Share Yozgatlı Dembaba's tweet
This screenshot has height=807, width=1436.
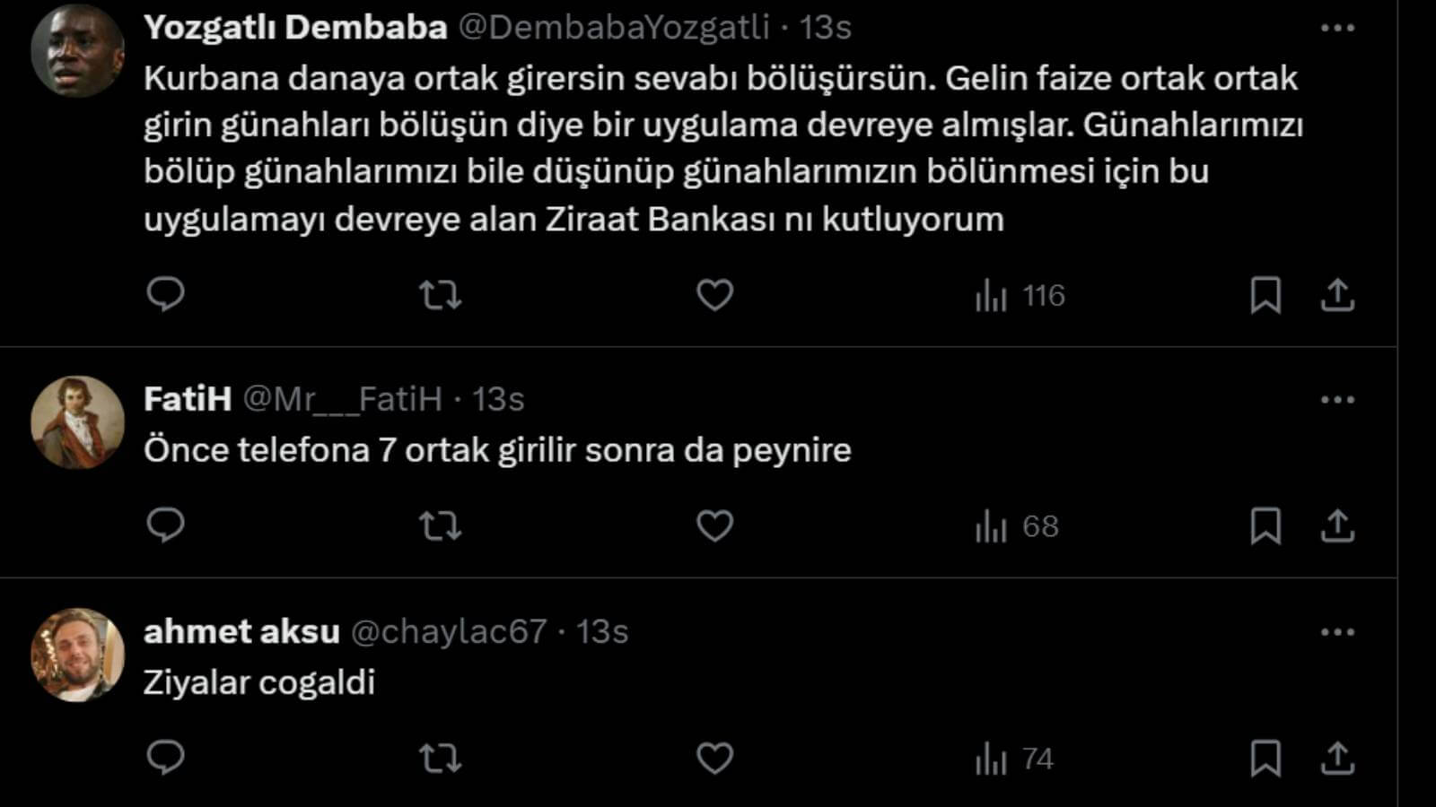[1336, 295]
